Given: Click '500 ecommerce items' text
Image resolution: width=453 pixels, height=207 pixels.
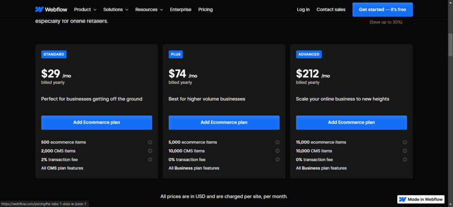Looking at the screenshot, I should (x=64, y=142).
